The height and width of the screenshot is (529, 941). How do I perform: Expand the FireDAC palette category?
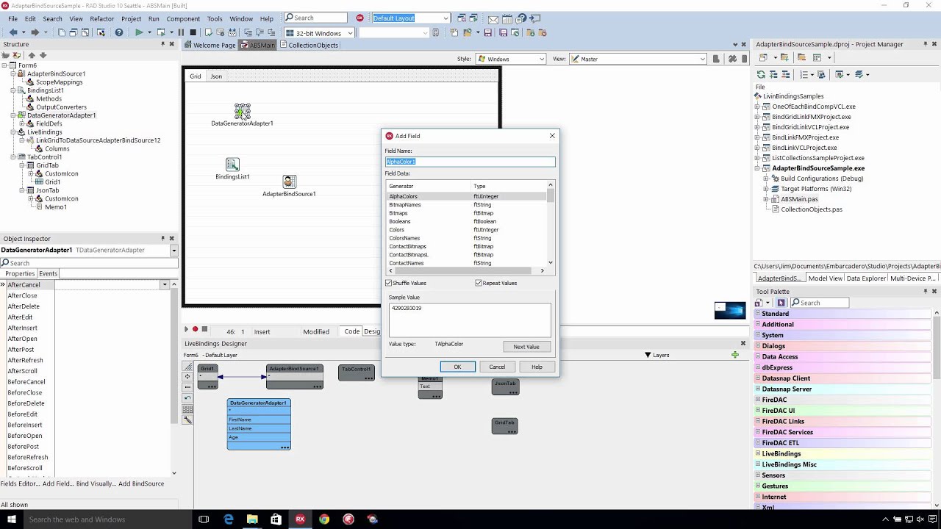point(758,400)
